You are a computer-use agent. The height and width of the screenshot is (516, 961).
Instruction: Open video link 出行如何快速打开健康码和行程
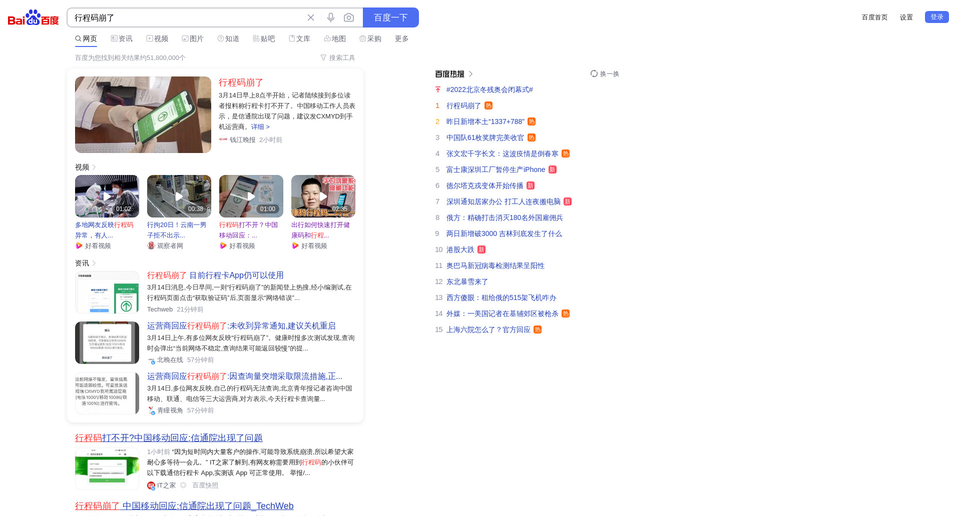320,230
